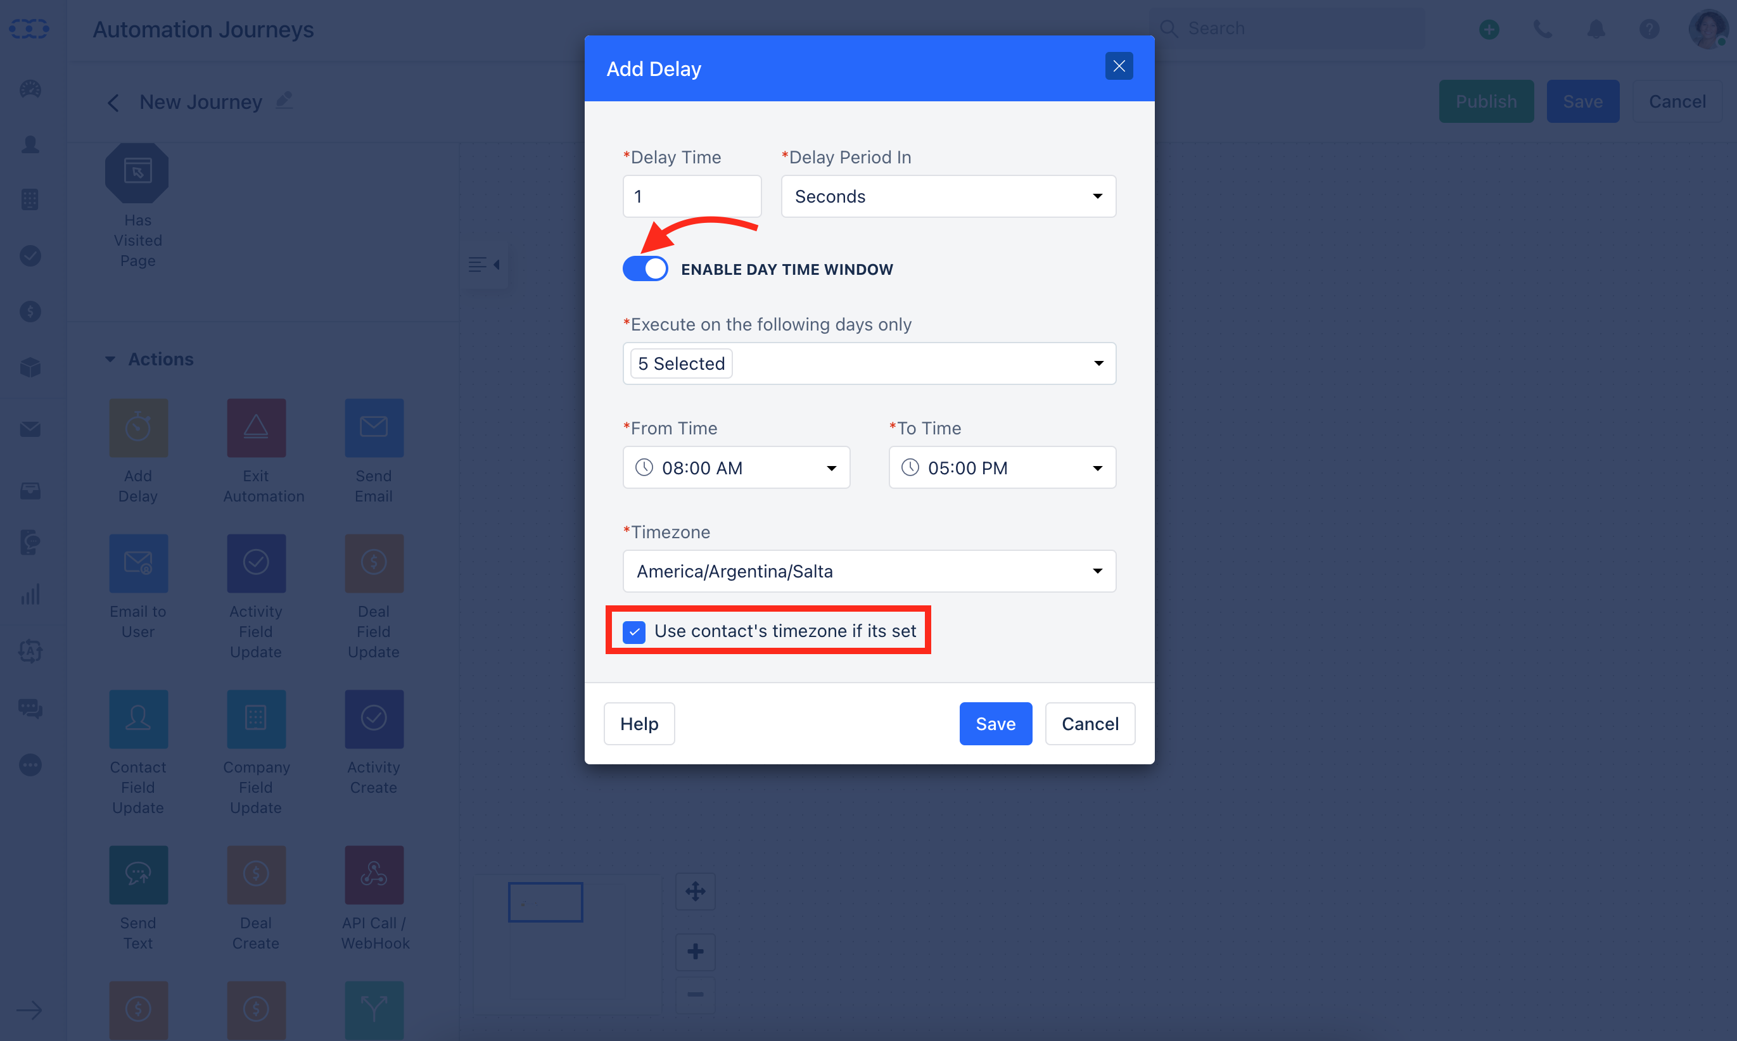Image resolution: width=1737 pixels, height=1041 pixels.
Task: Select the Send Email action icon
Action: [x=374, y=428]
